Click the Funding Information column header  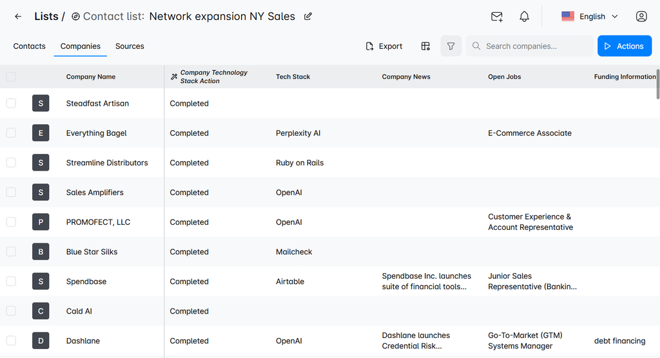[x=625, y=77]
